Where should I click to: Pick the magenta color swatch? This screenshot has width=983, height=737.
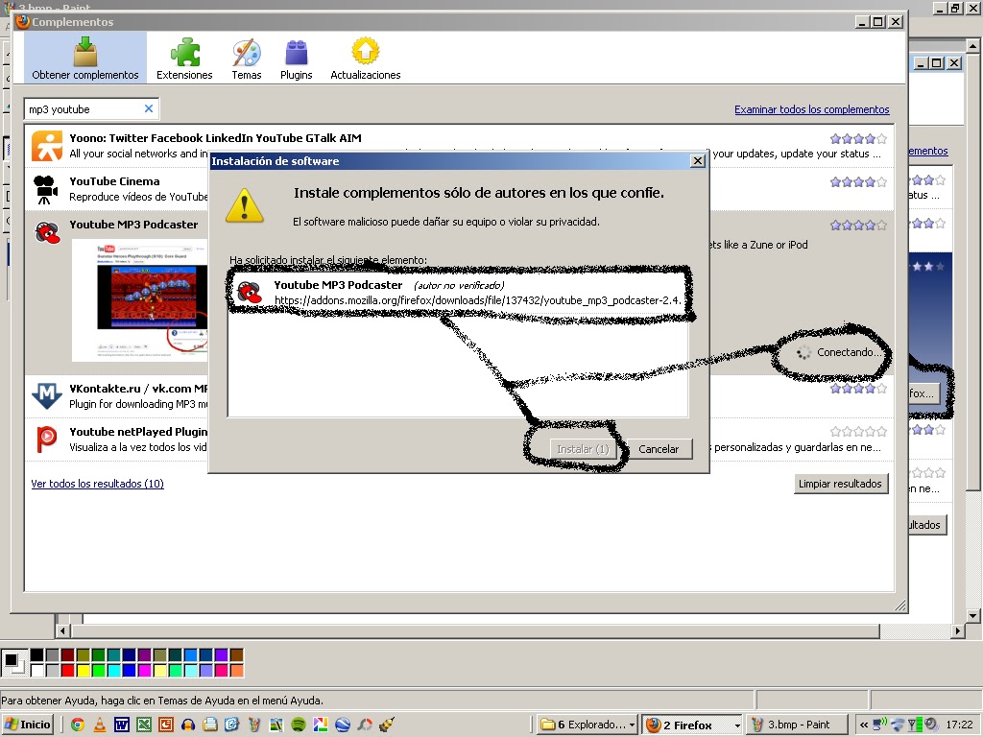click(x=144, y=670)
